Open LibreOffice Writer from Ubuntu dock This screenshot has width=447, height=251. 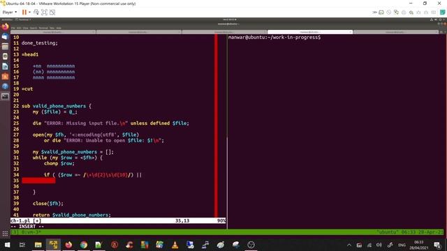point(5,67)
